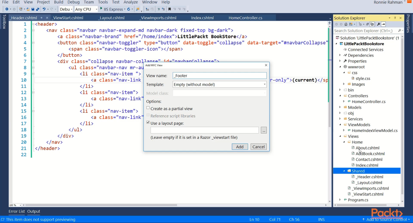Close the Add MVC View dialog
This screenshot has width=413, height=223.
pos(266,65)
